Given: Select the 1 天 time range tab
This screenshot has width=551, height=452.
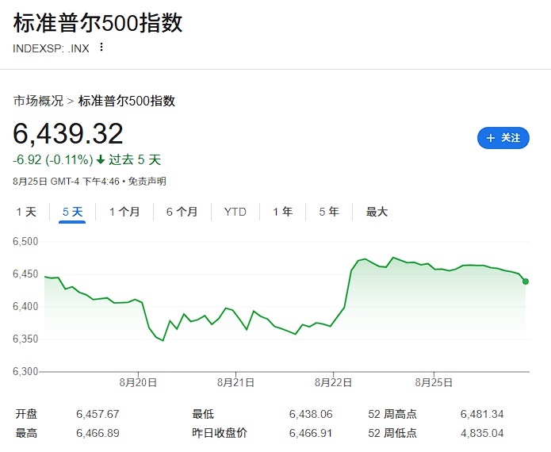Looking at the screenshot, I should (x=26, y=212).
